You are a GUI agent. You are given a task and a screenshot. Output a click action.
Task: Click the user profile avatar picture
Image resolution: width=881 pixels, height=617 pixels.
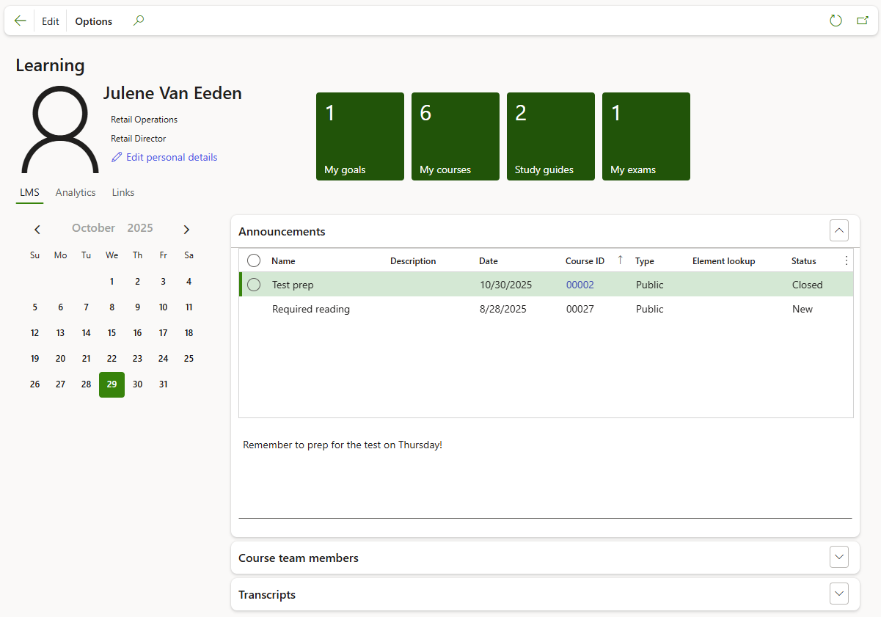tap(59, 130)
